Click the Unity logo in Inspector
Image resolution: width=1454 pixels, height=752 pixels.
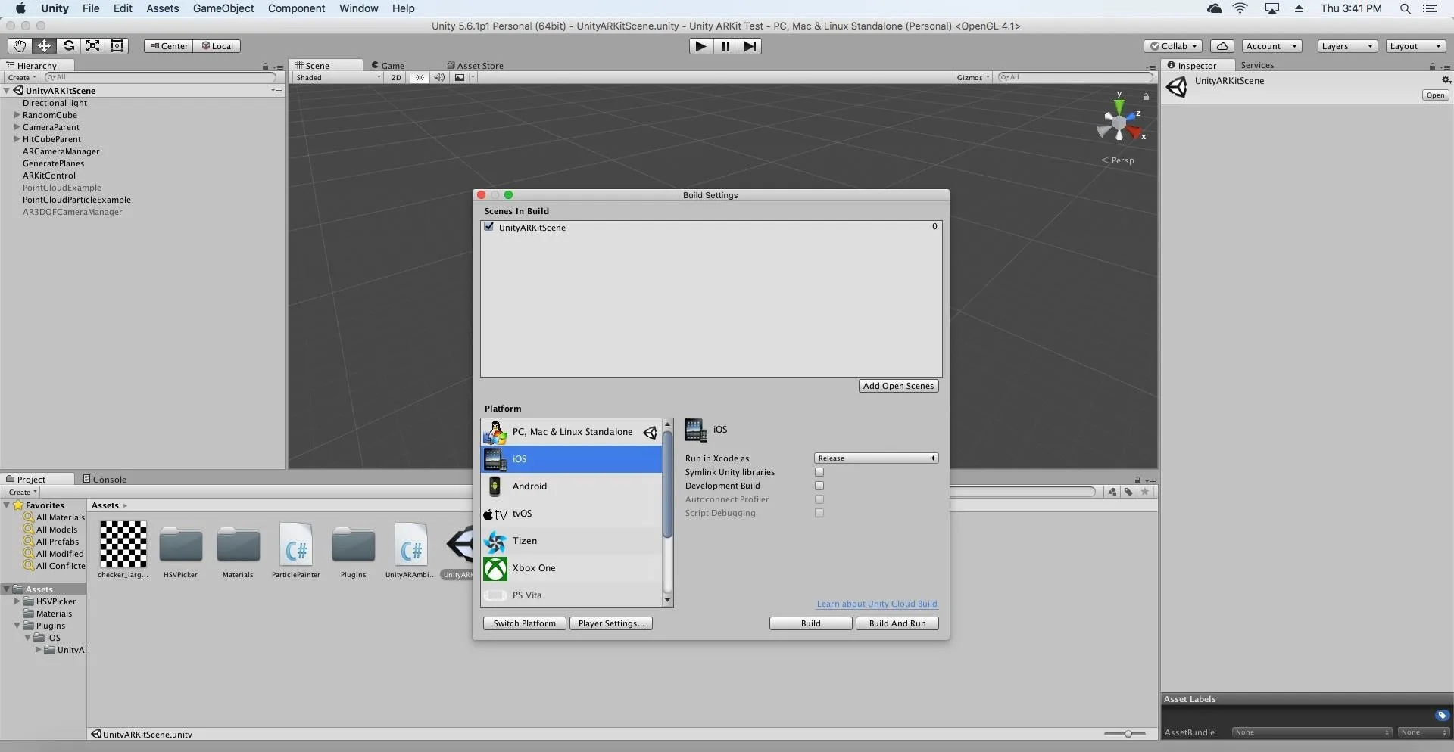[x=1177, y=87]
